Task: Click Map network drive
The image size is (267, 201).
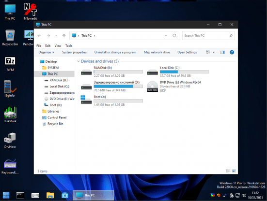Action: (x=157, y=52)
